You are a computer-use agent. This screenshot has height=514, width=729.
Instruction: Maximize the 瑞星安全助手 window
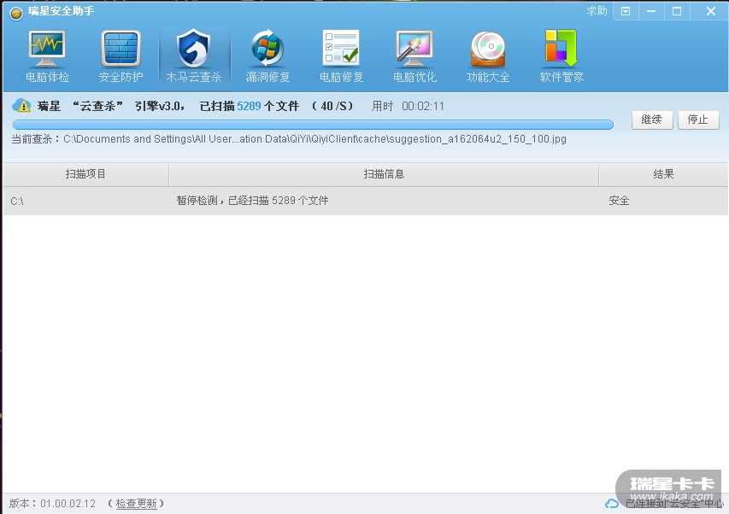(677, 11)
